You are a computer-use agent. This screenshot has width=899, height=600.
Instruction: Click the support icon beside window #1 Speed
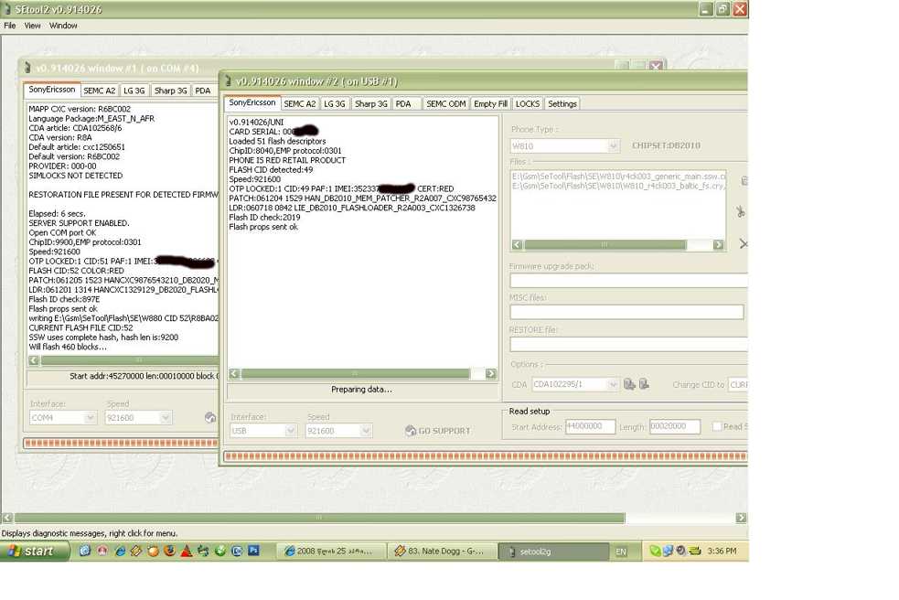coord(210,418)
